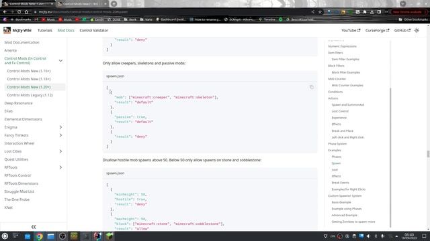The width and height of the screenshot is (430, 241).
Task: Launch the Minecraft block taskbar icon
Action: click(x=109, y=236)
